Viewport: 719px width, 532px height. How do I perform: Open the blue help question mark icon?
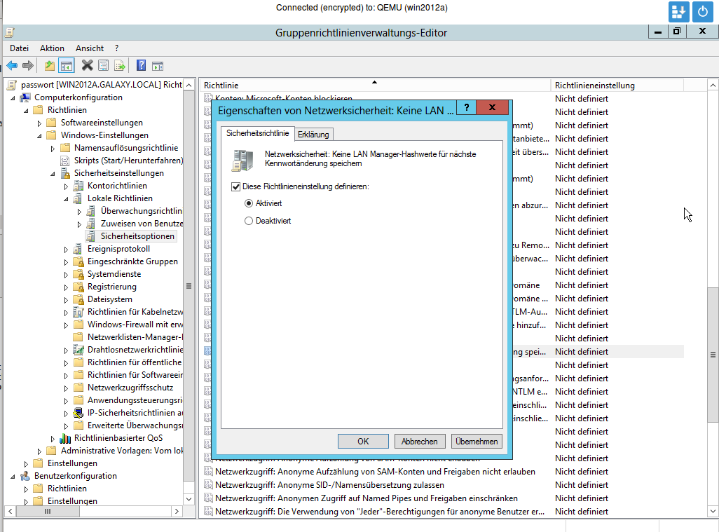(x=141, y=66)
